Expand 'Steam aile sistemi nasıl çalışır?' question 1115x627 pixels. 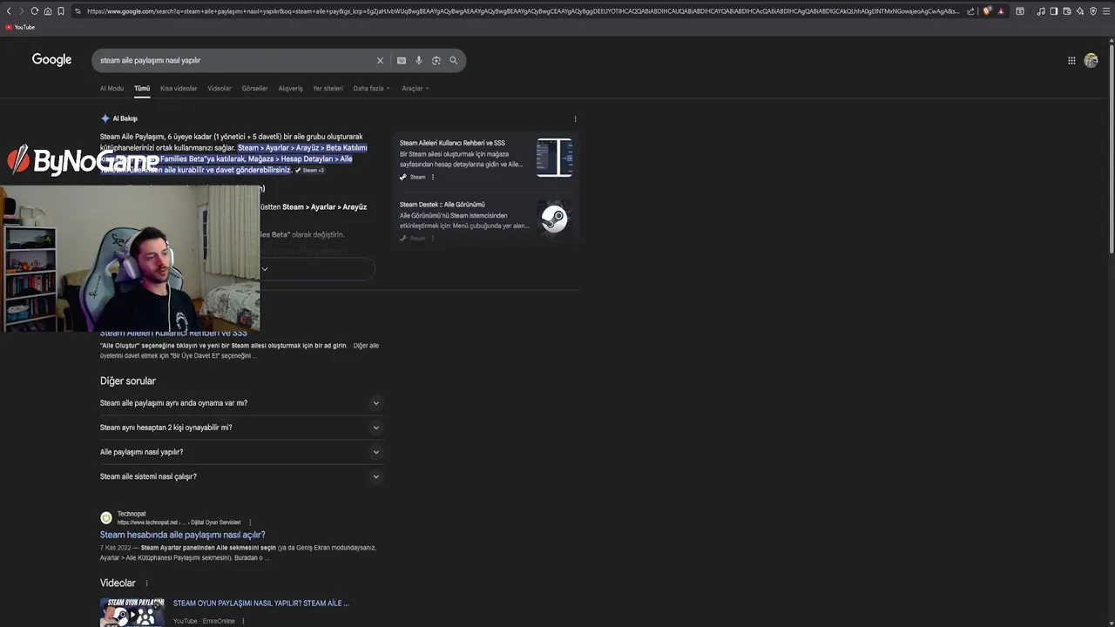point(241,476)
